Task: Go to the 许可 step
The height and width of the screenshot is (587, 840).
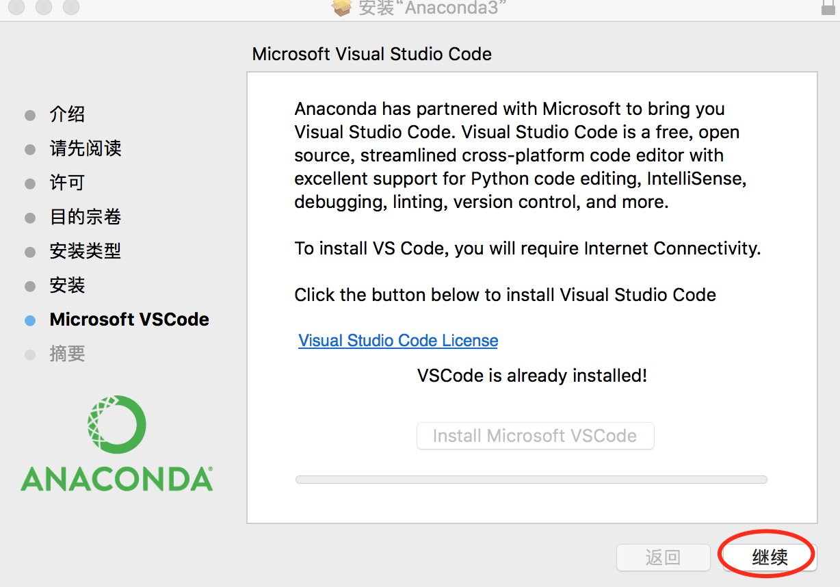Action: [67, 183]
